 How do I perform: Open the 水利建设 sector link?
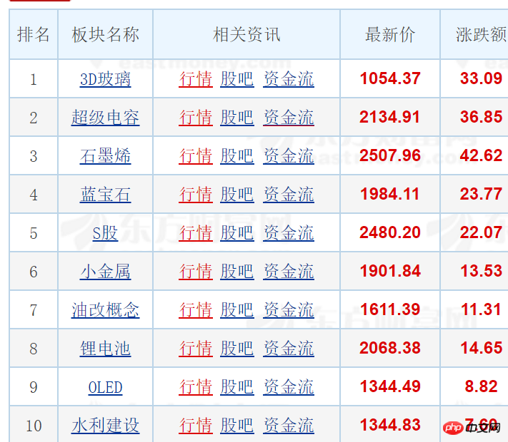(105, 426)
